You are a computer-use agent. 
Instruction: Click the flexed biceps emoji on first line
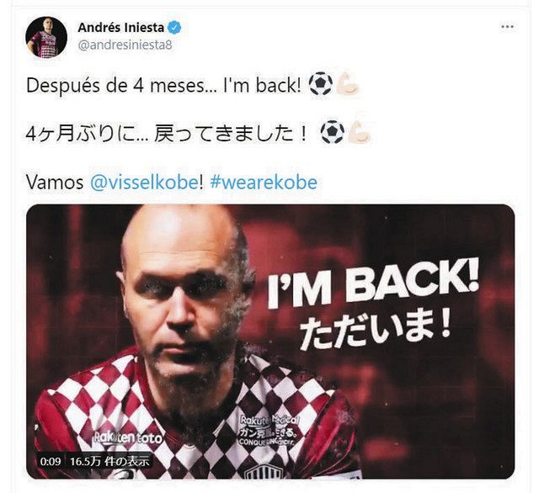(x=347, y=84)
